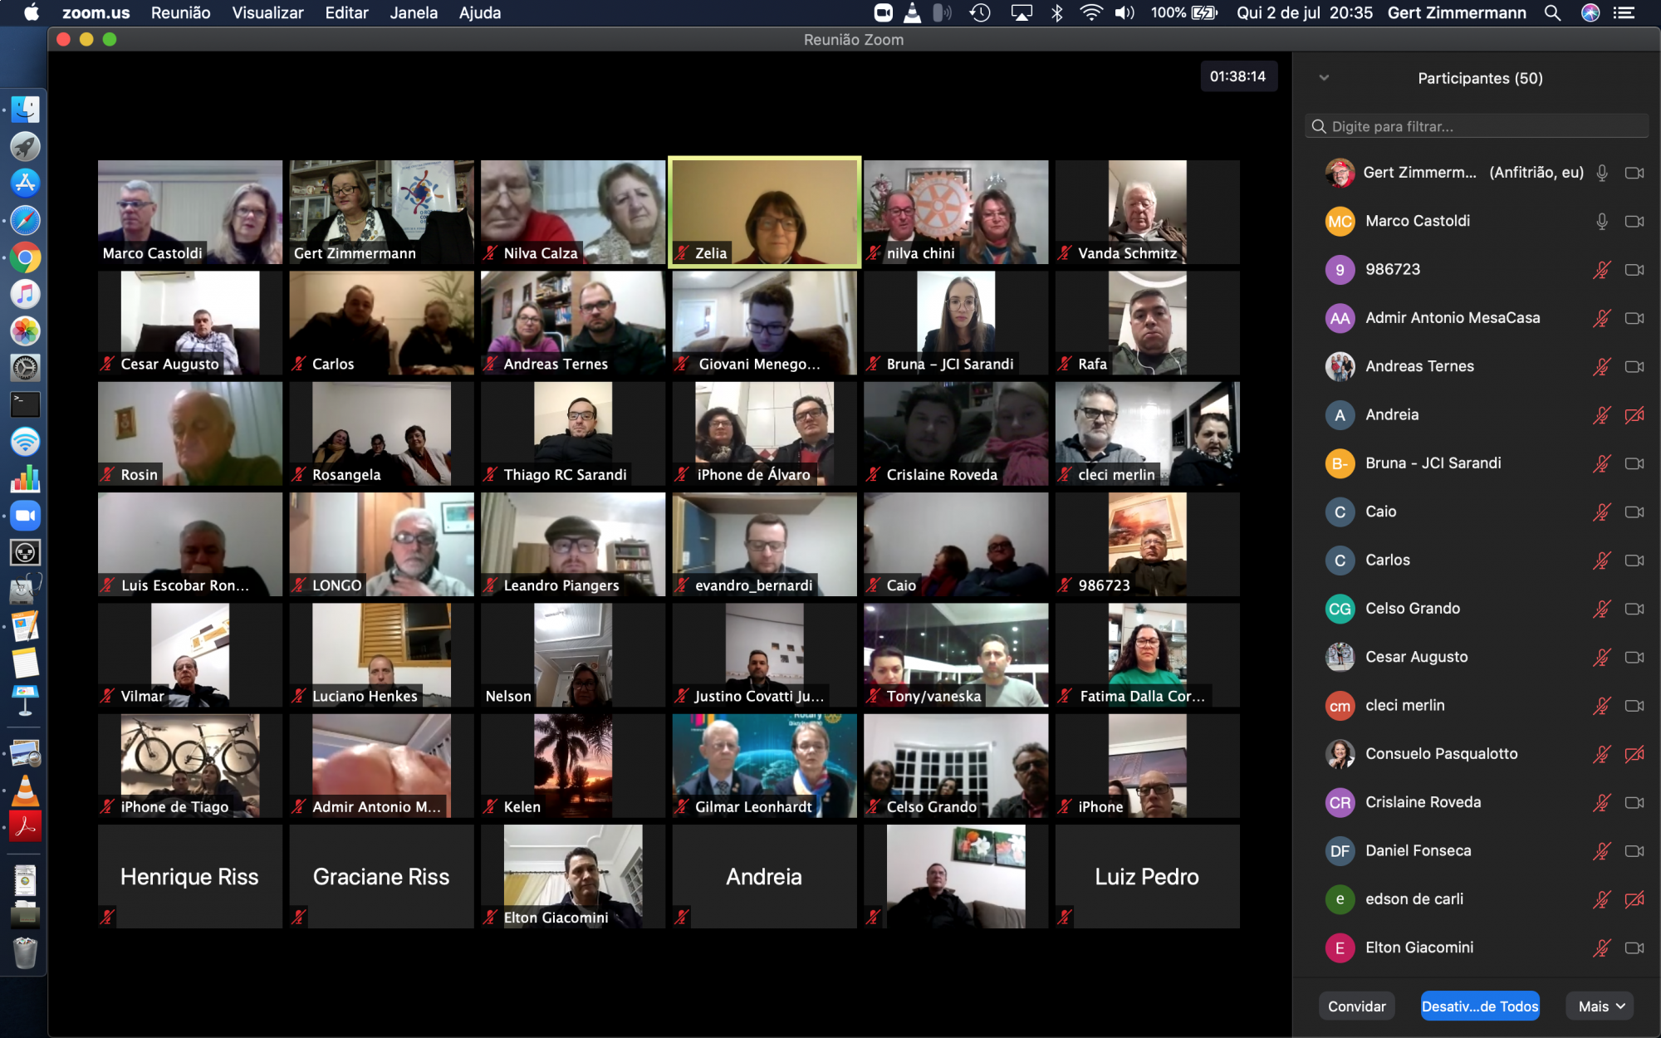
Task: Open the Visualizar menu
Action: click(x=267, y=12)
